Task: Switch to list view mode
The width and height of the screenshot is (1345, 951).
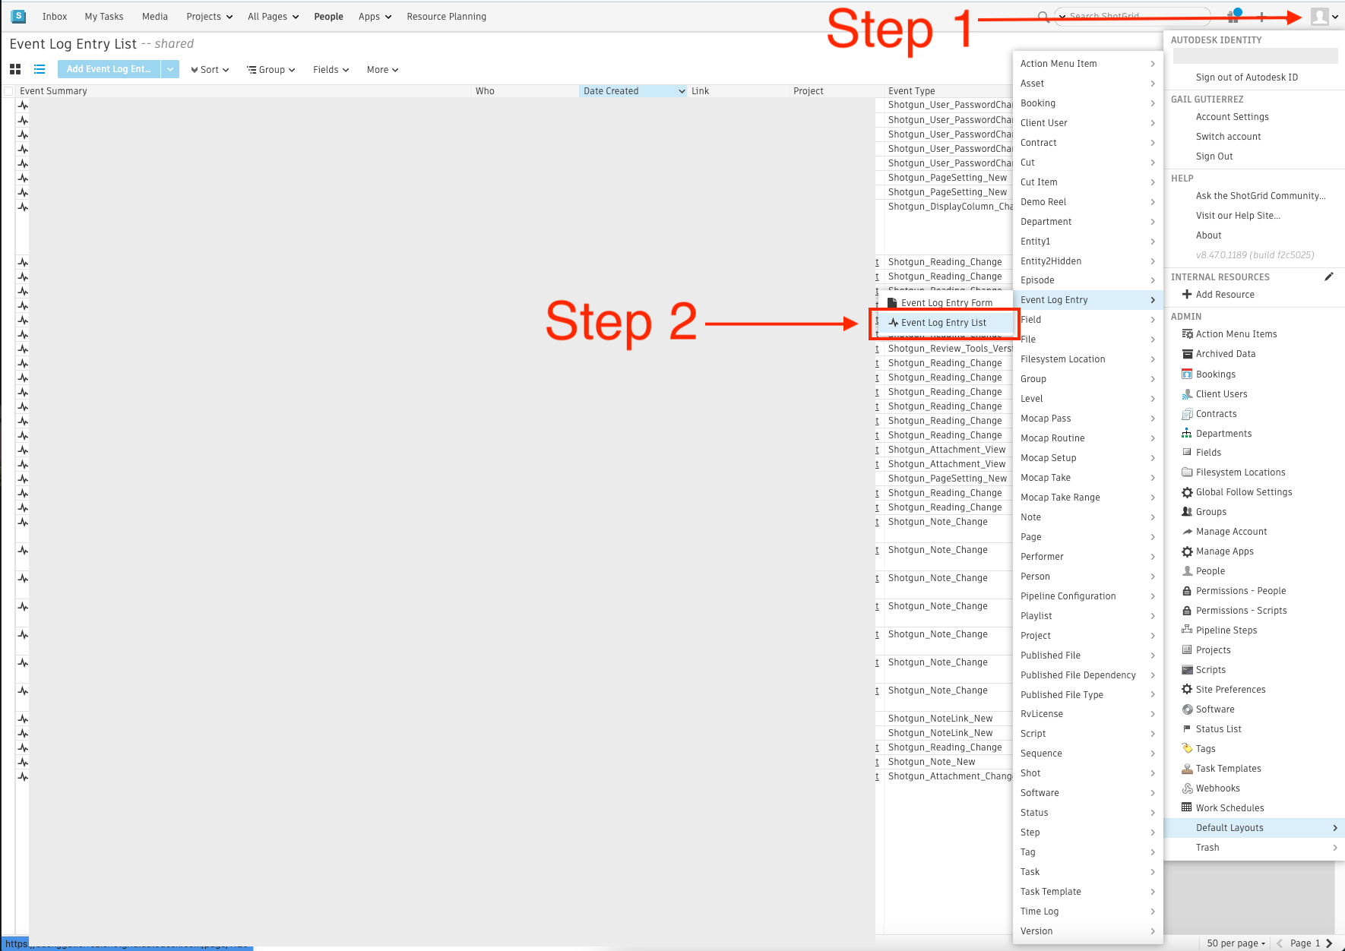Action: [x=40, y=69]
